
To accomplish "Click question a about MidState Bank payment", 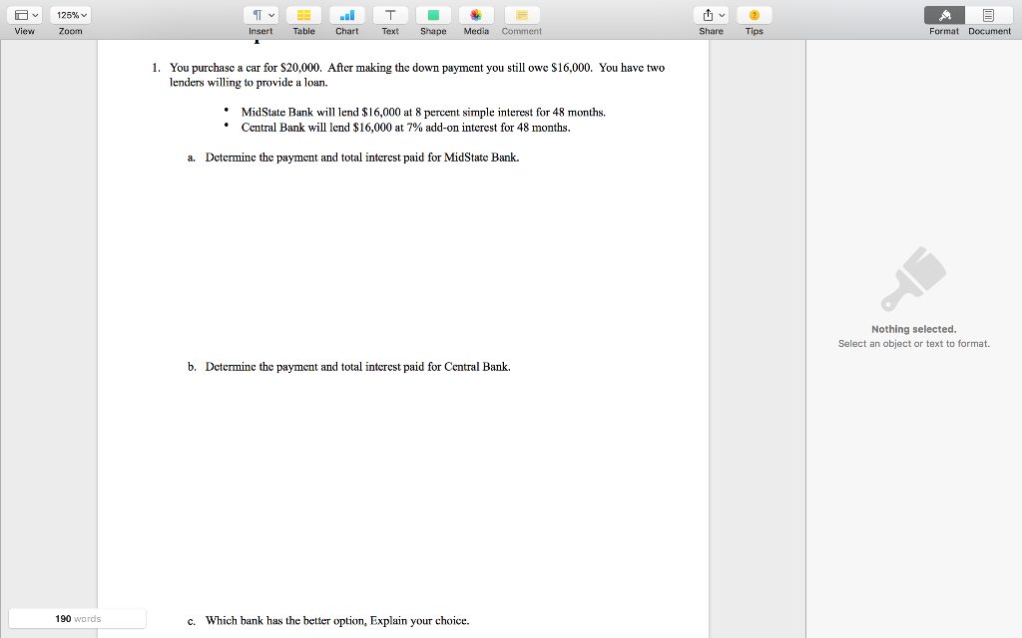I will tap(361, 158).
